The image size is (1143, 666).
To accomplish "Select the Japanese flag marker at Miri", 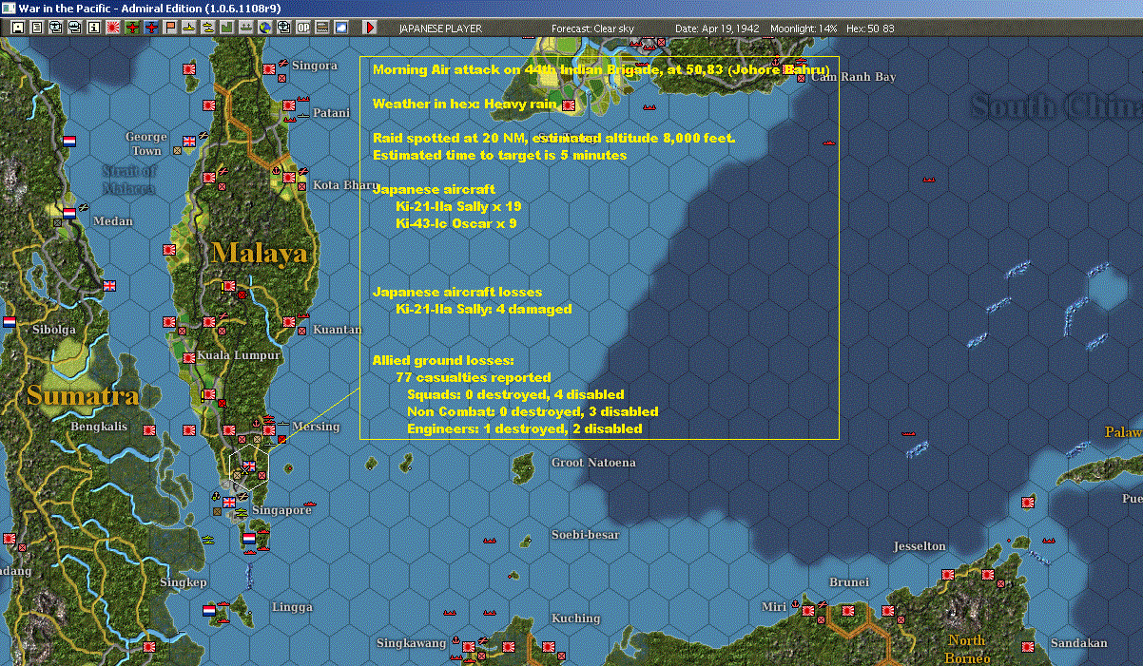I will tap(807, 609).
